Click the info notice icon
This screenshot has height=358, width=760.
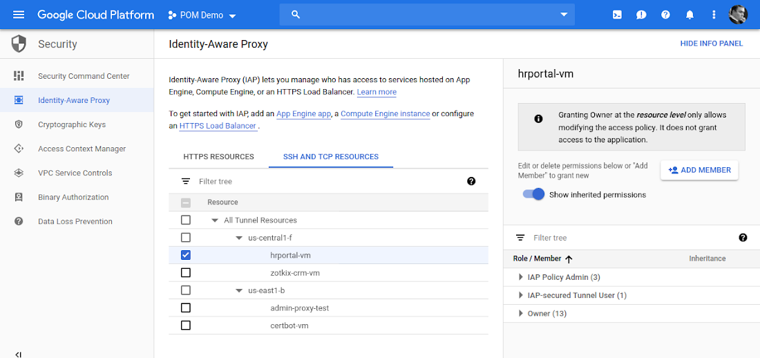tap(538, 119)
